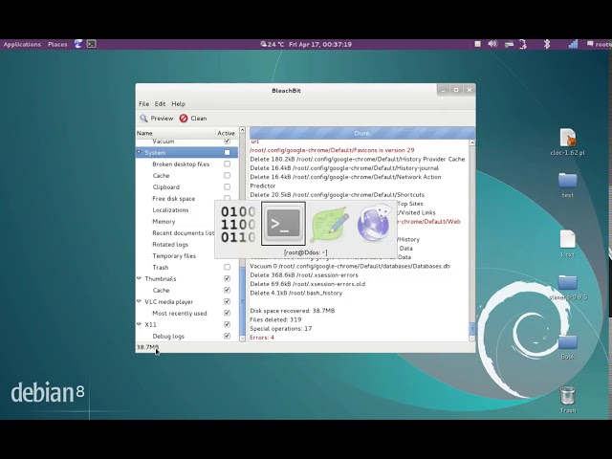Launch the terminal from the top panel

[92, 44]
